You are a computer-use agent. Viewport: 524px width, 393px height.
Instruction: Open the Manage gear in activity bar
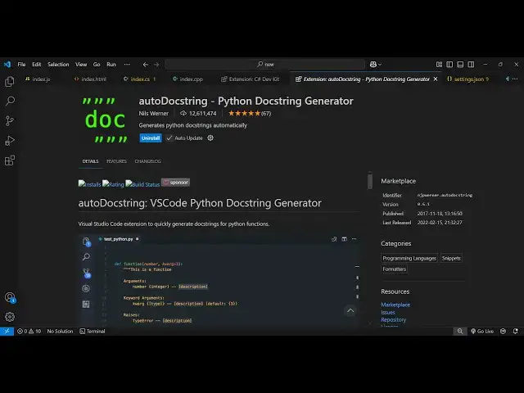point(10,317)
